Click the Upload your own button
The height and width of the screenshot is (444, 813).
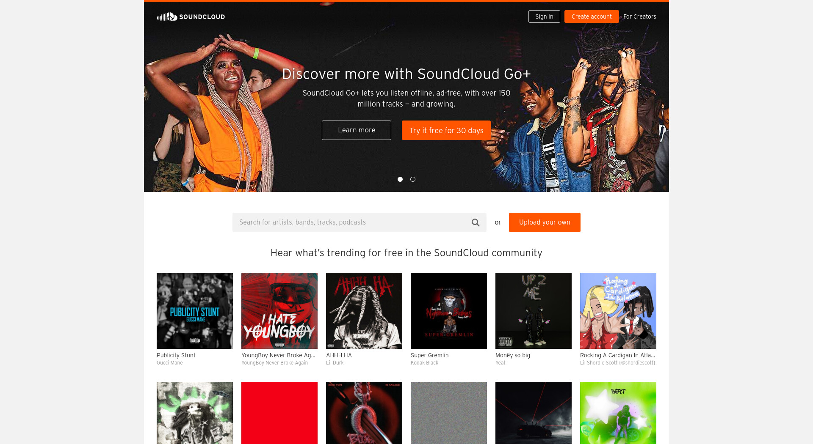coord(545,222)
